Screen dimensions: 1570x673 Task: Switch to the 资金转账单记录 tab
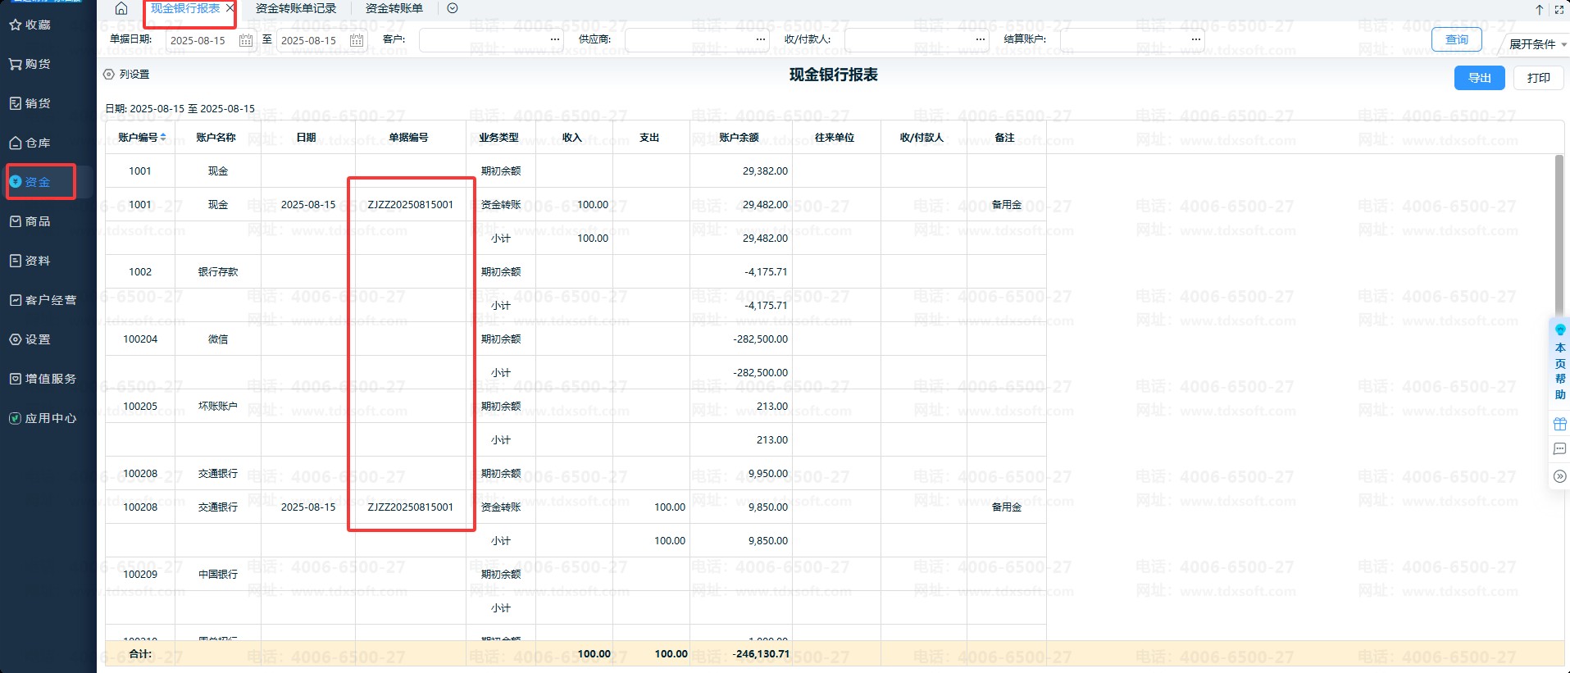tap(296, 8)
